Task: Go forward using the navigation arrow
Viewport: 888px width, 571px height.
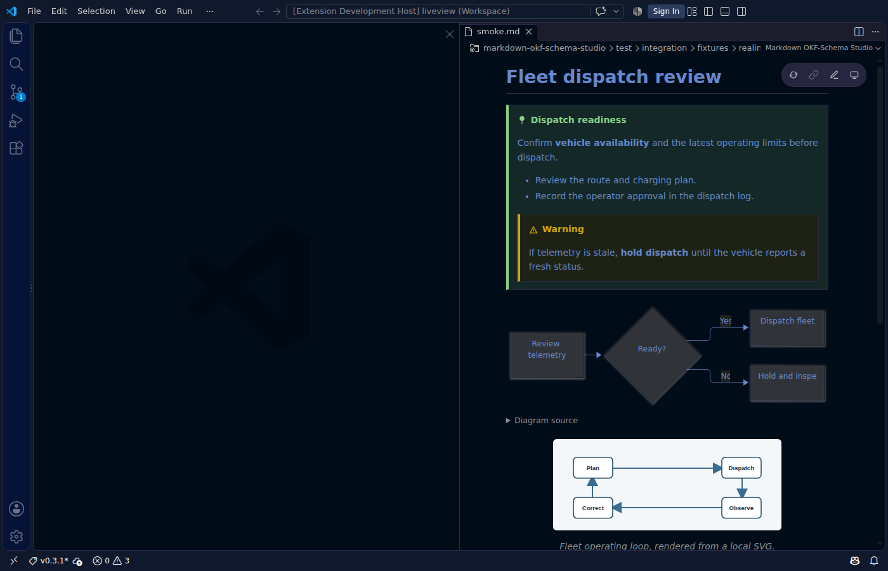Action: click(276, 11)
